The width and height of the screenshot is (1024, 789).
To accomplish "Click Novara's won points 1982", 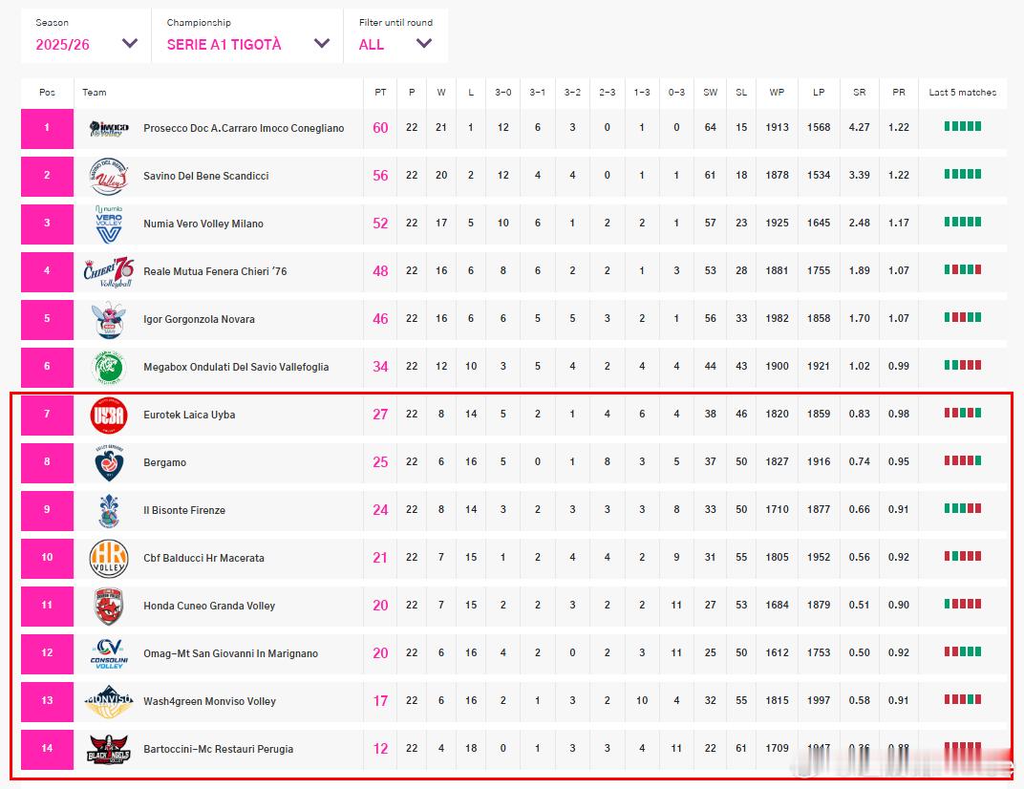I will (x=778, y=319).
